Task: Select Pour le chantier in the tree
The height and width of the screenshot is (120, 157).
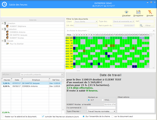Action: point(17,44)
